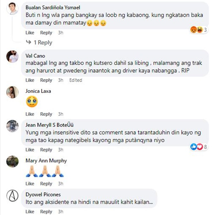Show edit history via Edited label
Screen dimensions: 223x215
pos(76,80)
